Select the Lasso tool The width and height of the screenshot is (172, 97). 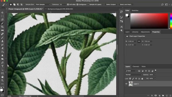tap(2, 20)
